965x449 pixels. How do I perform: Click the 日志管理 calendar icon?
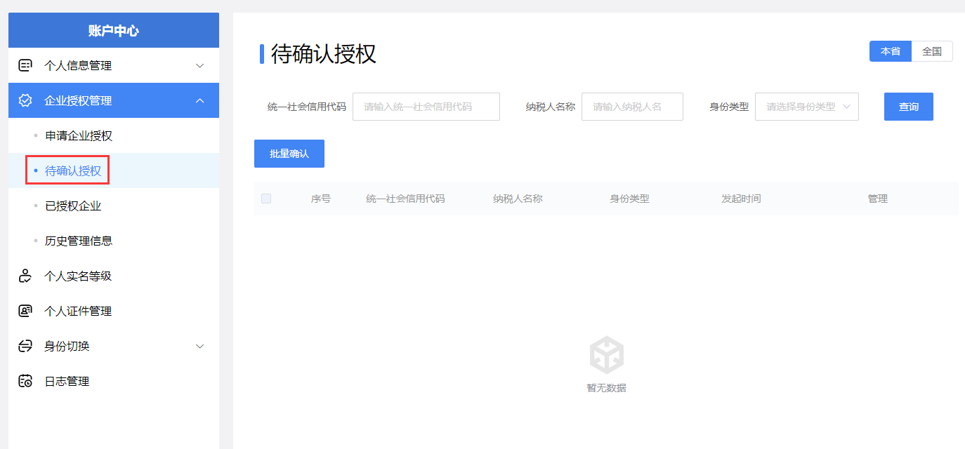pos(25,382)
